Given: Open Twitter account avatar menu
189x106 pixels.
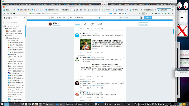Looking at the screenshot, I should [x=141, y=18].
